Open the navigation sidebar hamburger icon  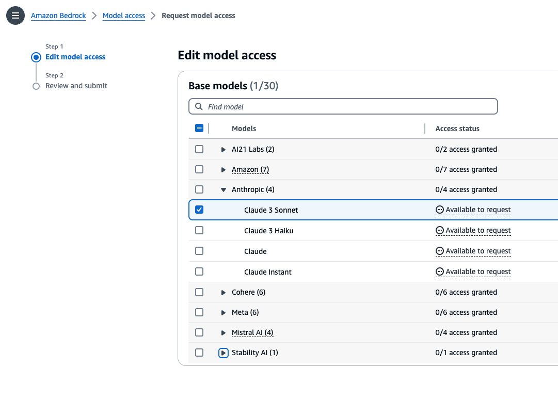pyautogui.click(x=15, y=15)
